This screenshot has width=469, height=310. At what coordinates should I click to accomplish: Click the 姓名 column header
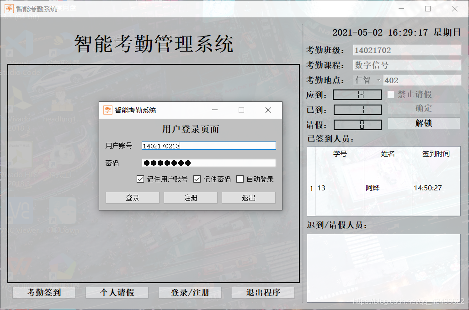point(388,153)
